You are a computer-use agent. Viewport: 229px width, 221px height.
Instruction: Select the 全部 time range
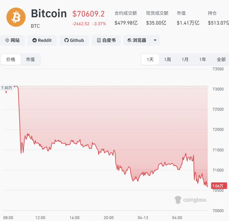(221, 59)
